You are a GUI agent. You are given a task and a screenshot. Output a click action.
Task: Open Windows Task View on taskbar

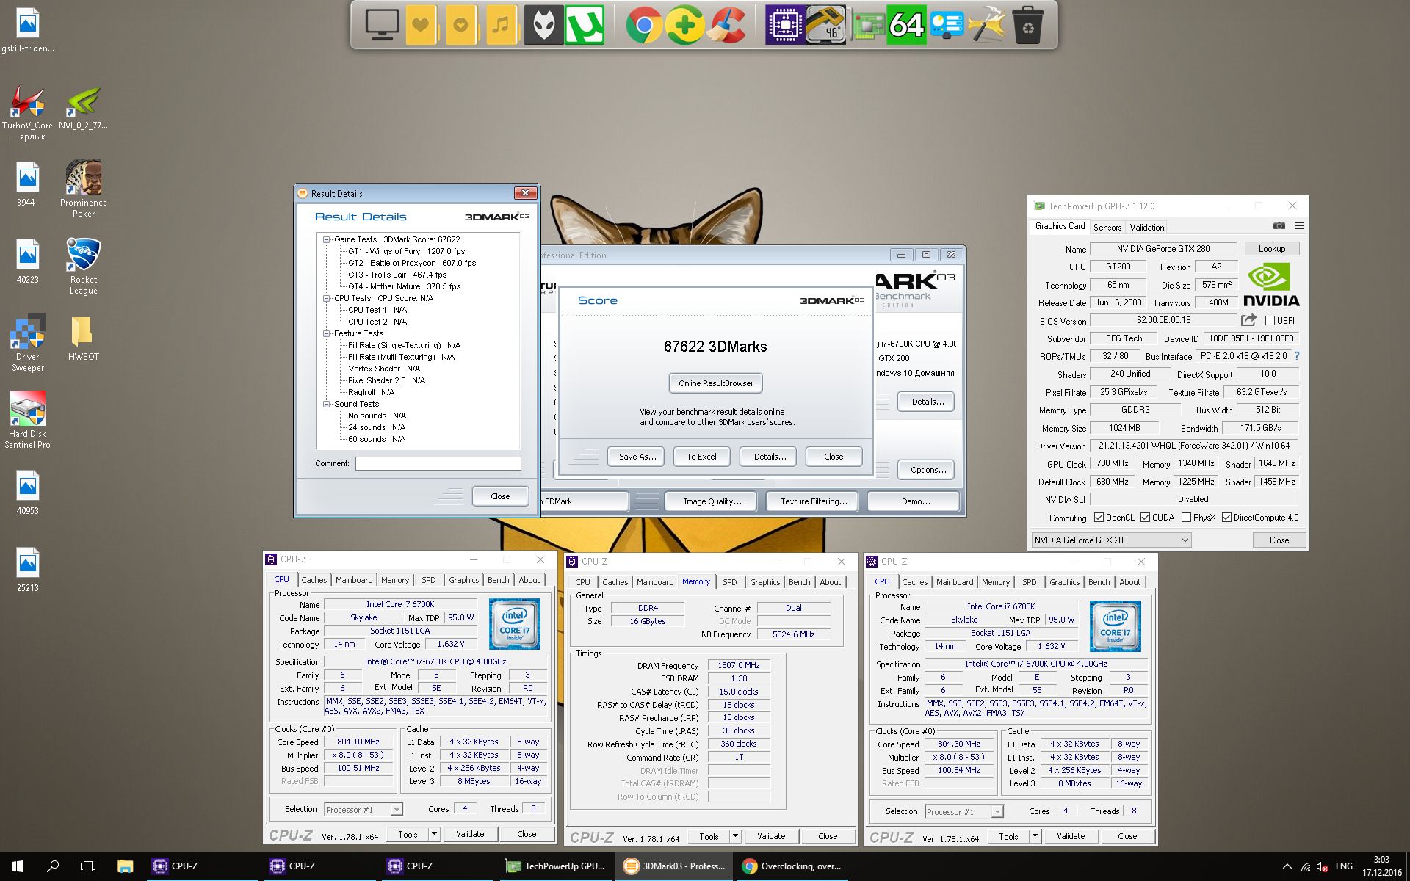(x=88, y=866)
